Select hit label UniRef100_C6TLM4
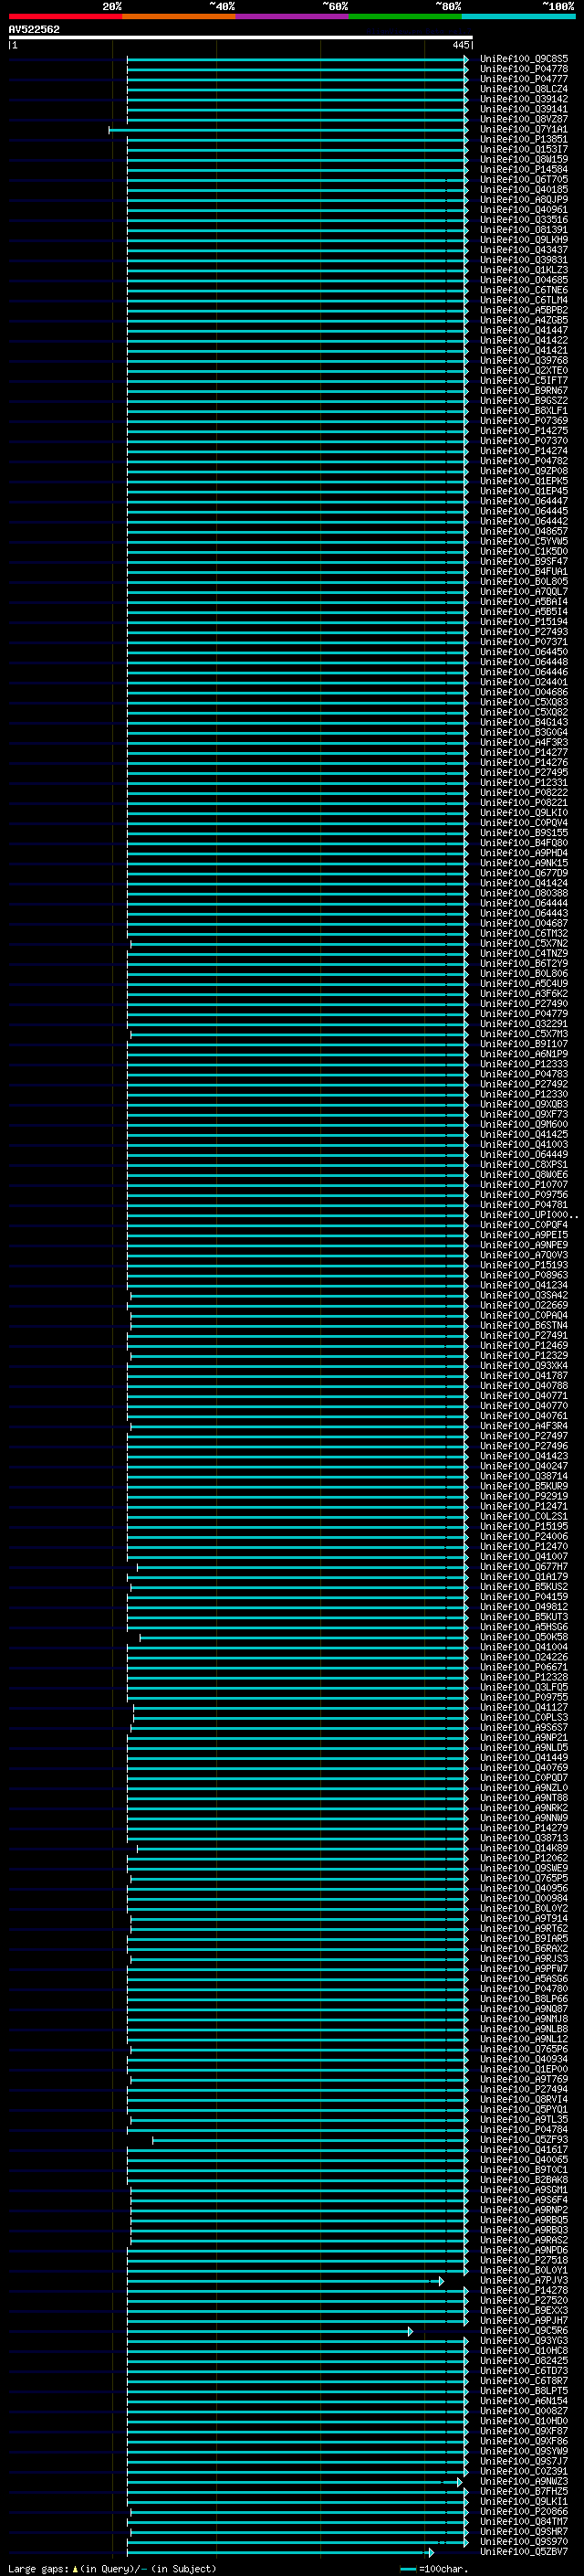Viewport: 584px width, 2576px height. pos(524,300)
